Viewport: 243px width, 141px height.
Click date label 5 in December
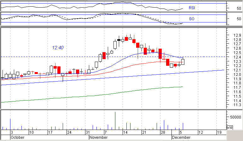tap(181, 132)
